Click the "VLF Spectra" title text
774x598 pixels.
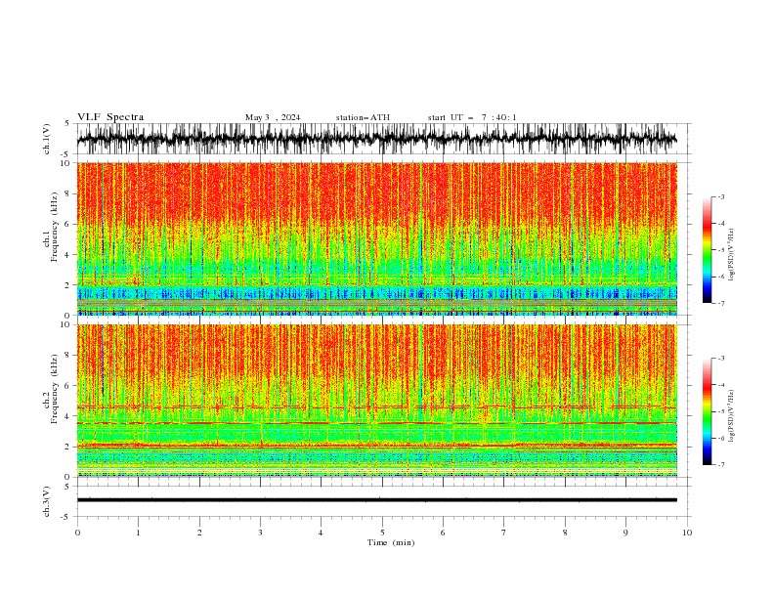[110, 117]
